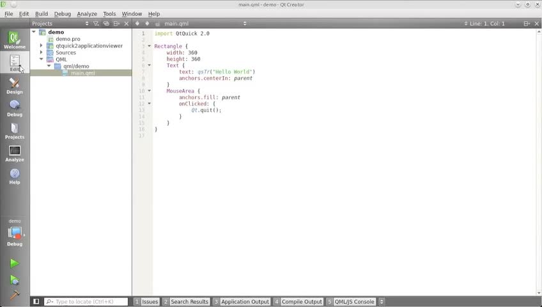
Task: Switch to Edit mode
Action: coord(15,63)
